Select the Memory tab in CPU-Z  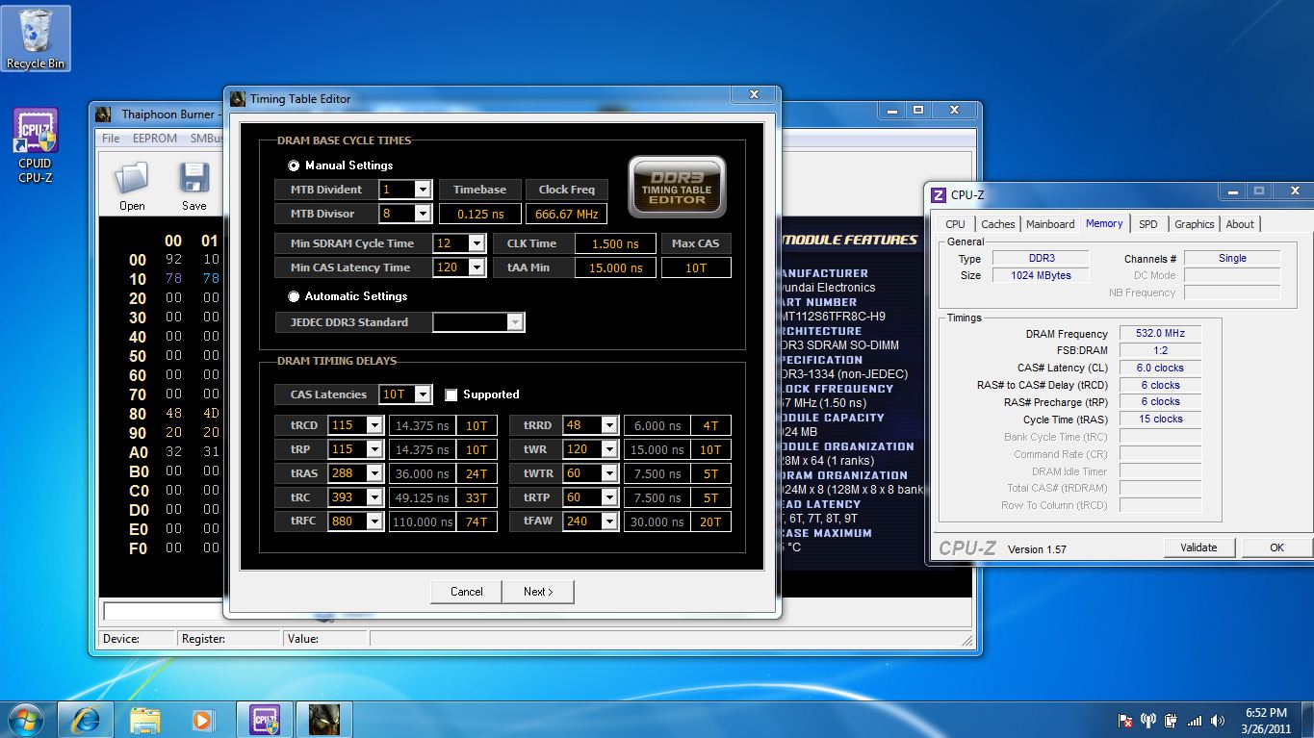pos(1104,223)
